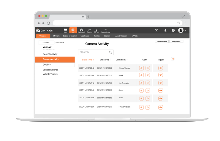Sort by Start Time column
This screenshot has width=220, height=141.
point(88,60)
